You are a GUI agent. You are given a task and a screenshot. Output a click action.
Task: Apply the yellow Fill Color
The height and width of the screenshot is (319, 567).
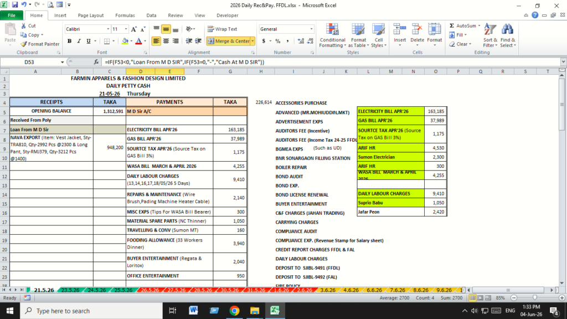click(x=125, y=41)
